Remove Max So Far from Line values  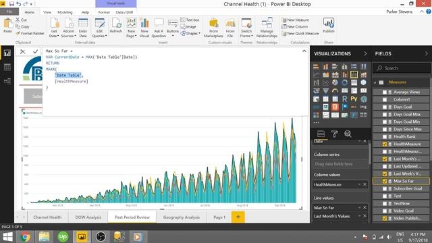364,207
